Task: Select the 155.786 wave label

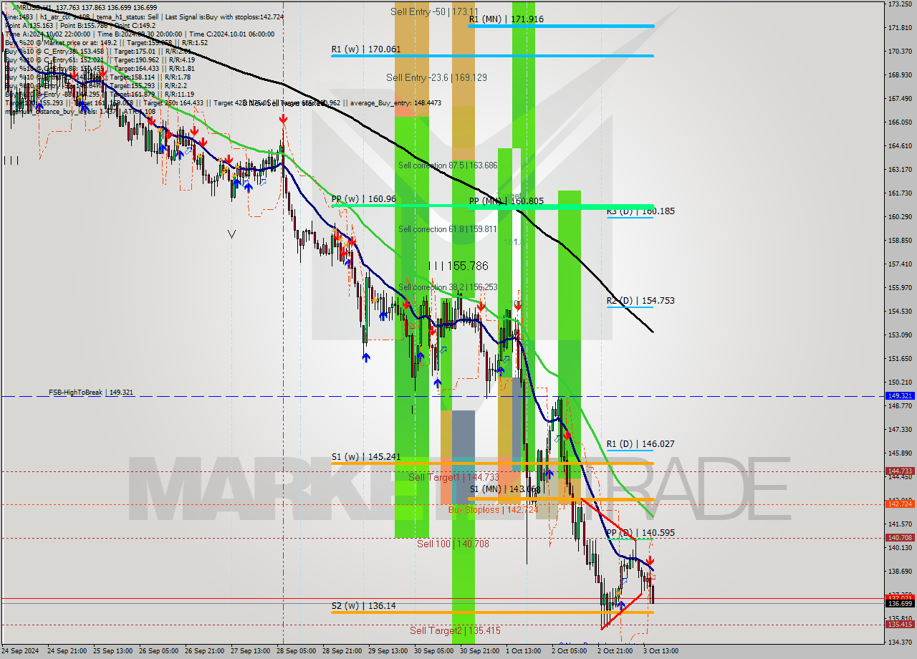Action: click(x=458, y=266)
